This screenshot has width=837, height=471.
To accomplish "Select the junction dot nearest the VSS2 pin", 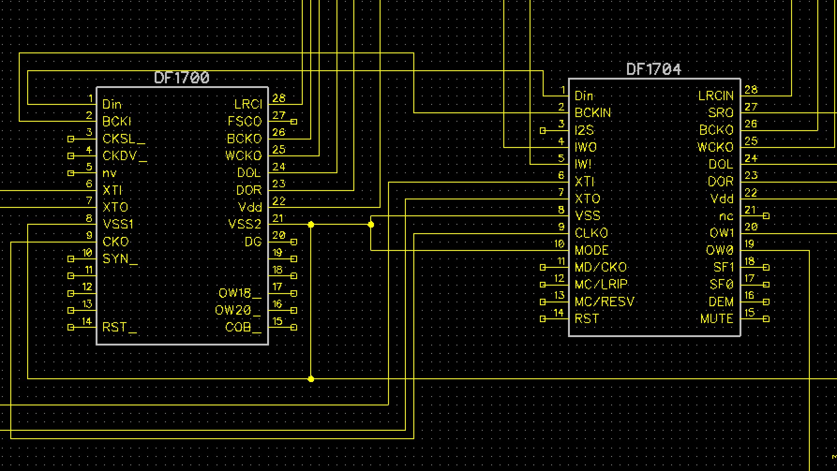I will 311,225.
